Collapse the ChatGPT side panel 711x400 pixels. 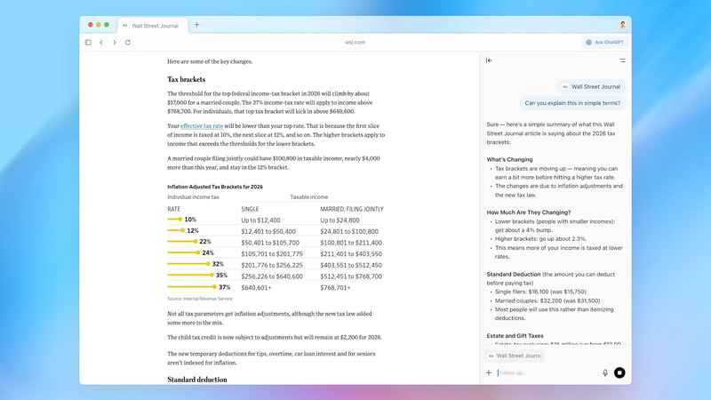489,60
